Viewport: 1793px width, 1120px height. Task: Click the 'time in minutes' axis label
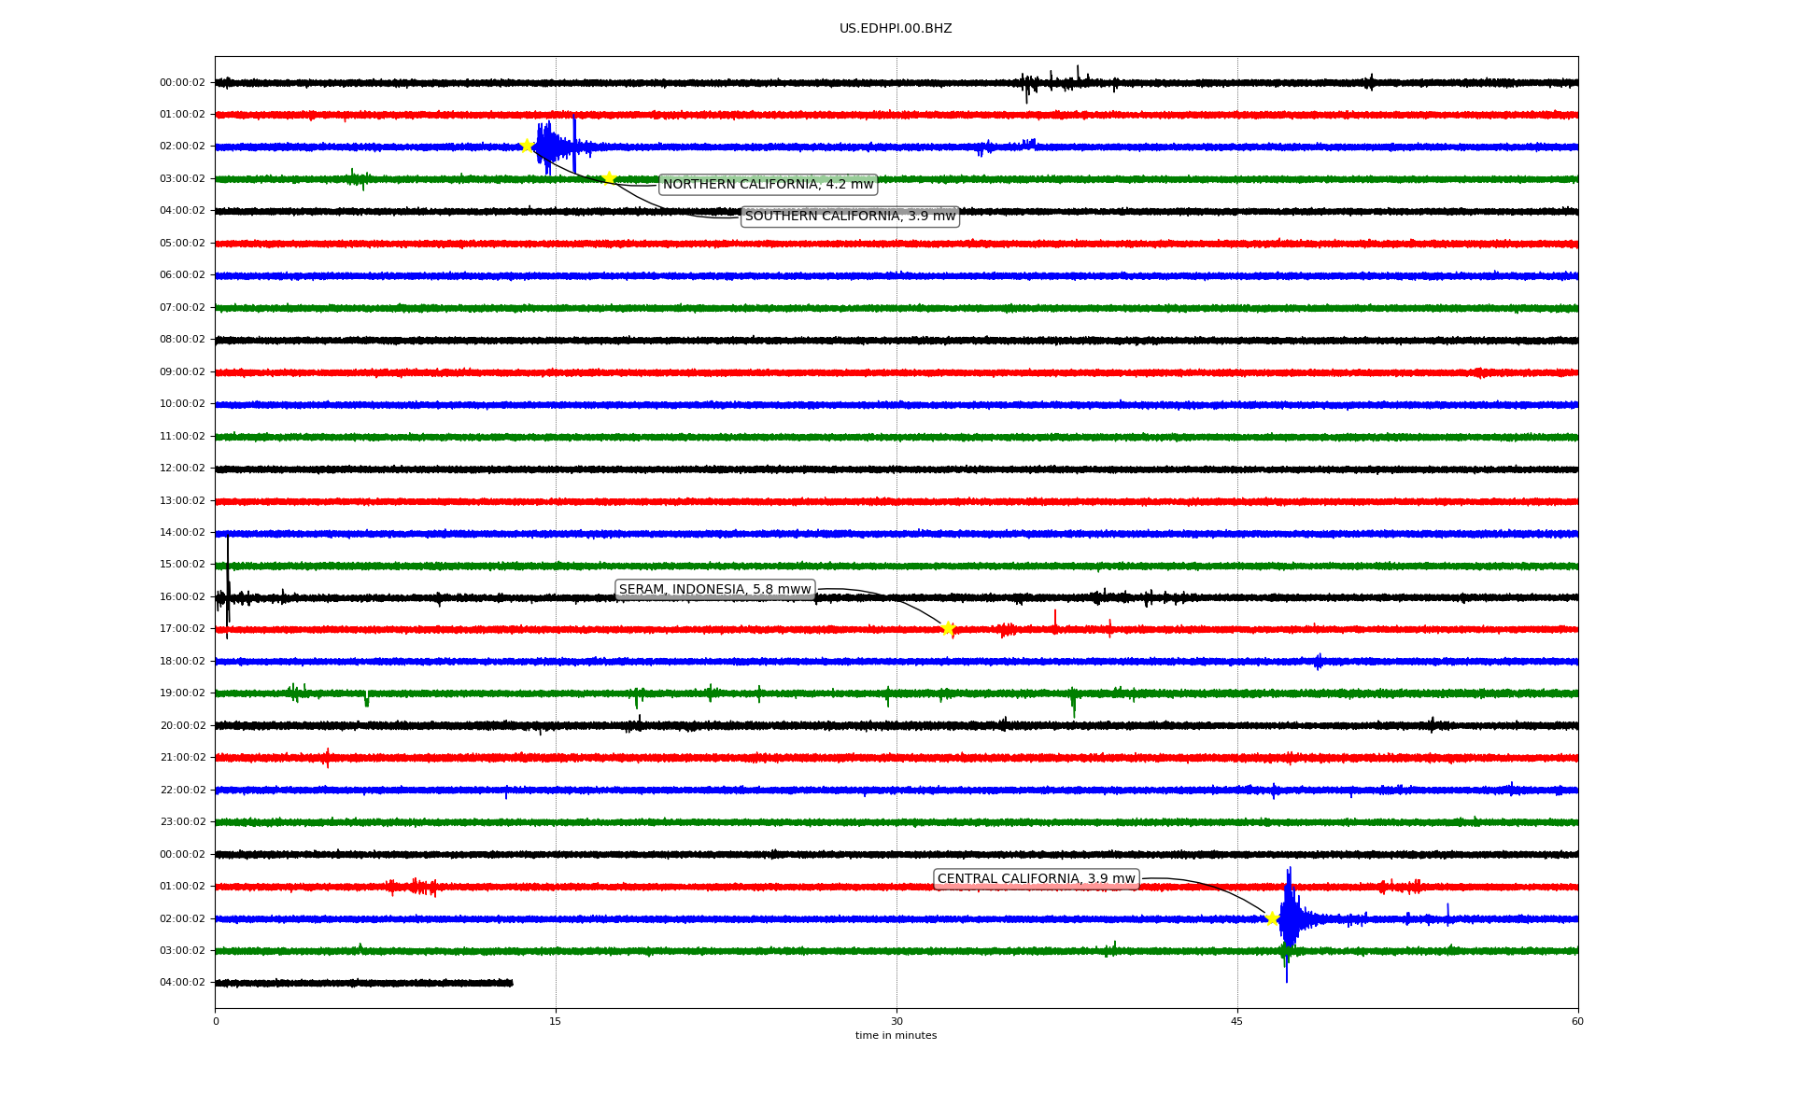tap(895, 1036)
